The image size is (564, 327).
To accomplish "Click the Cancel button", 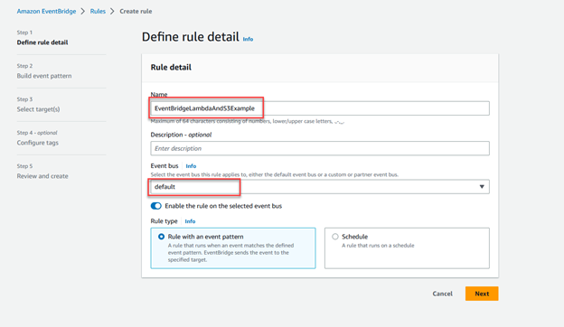I will click(442, 294).
